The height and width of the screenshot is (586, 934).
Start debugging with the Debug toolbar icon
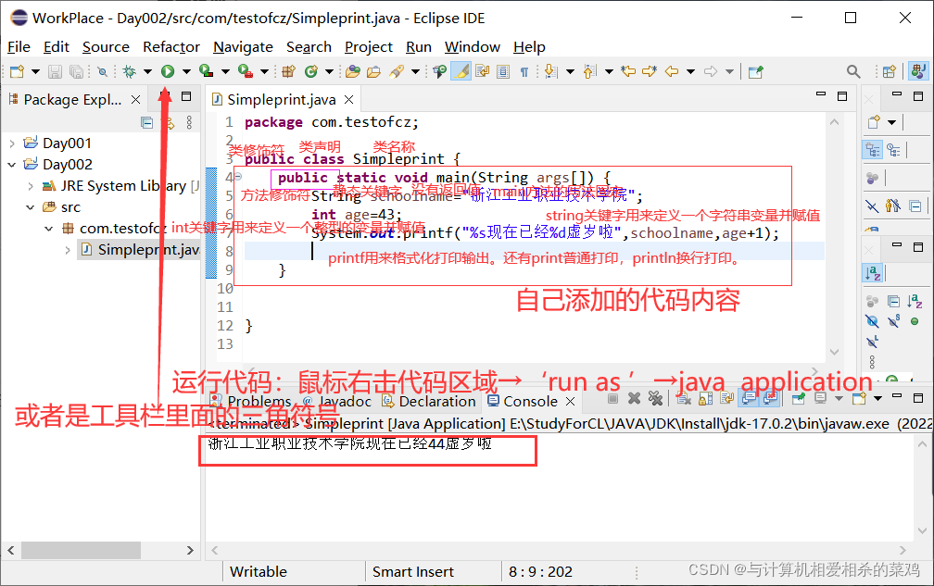130,69
